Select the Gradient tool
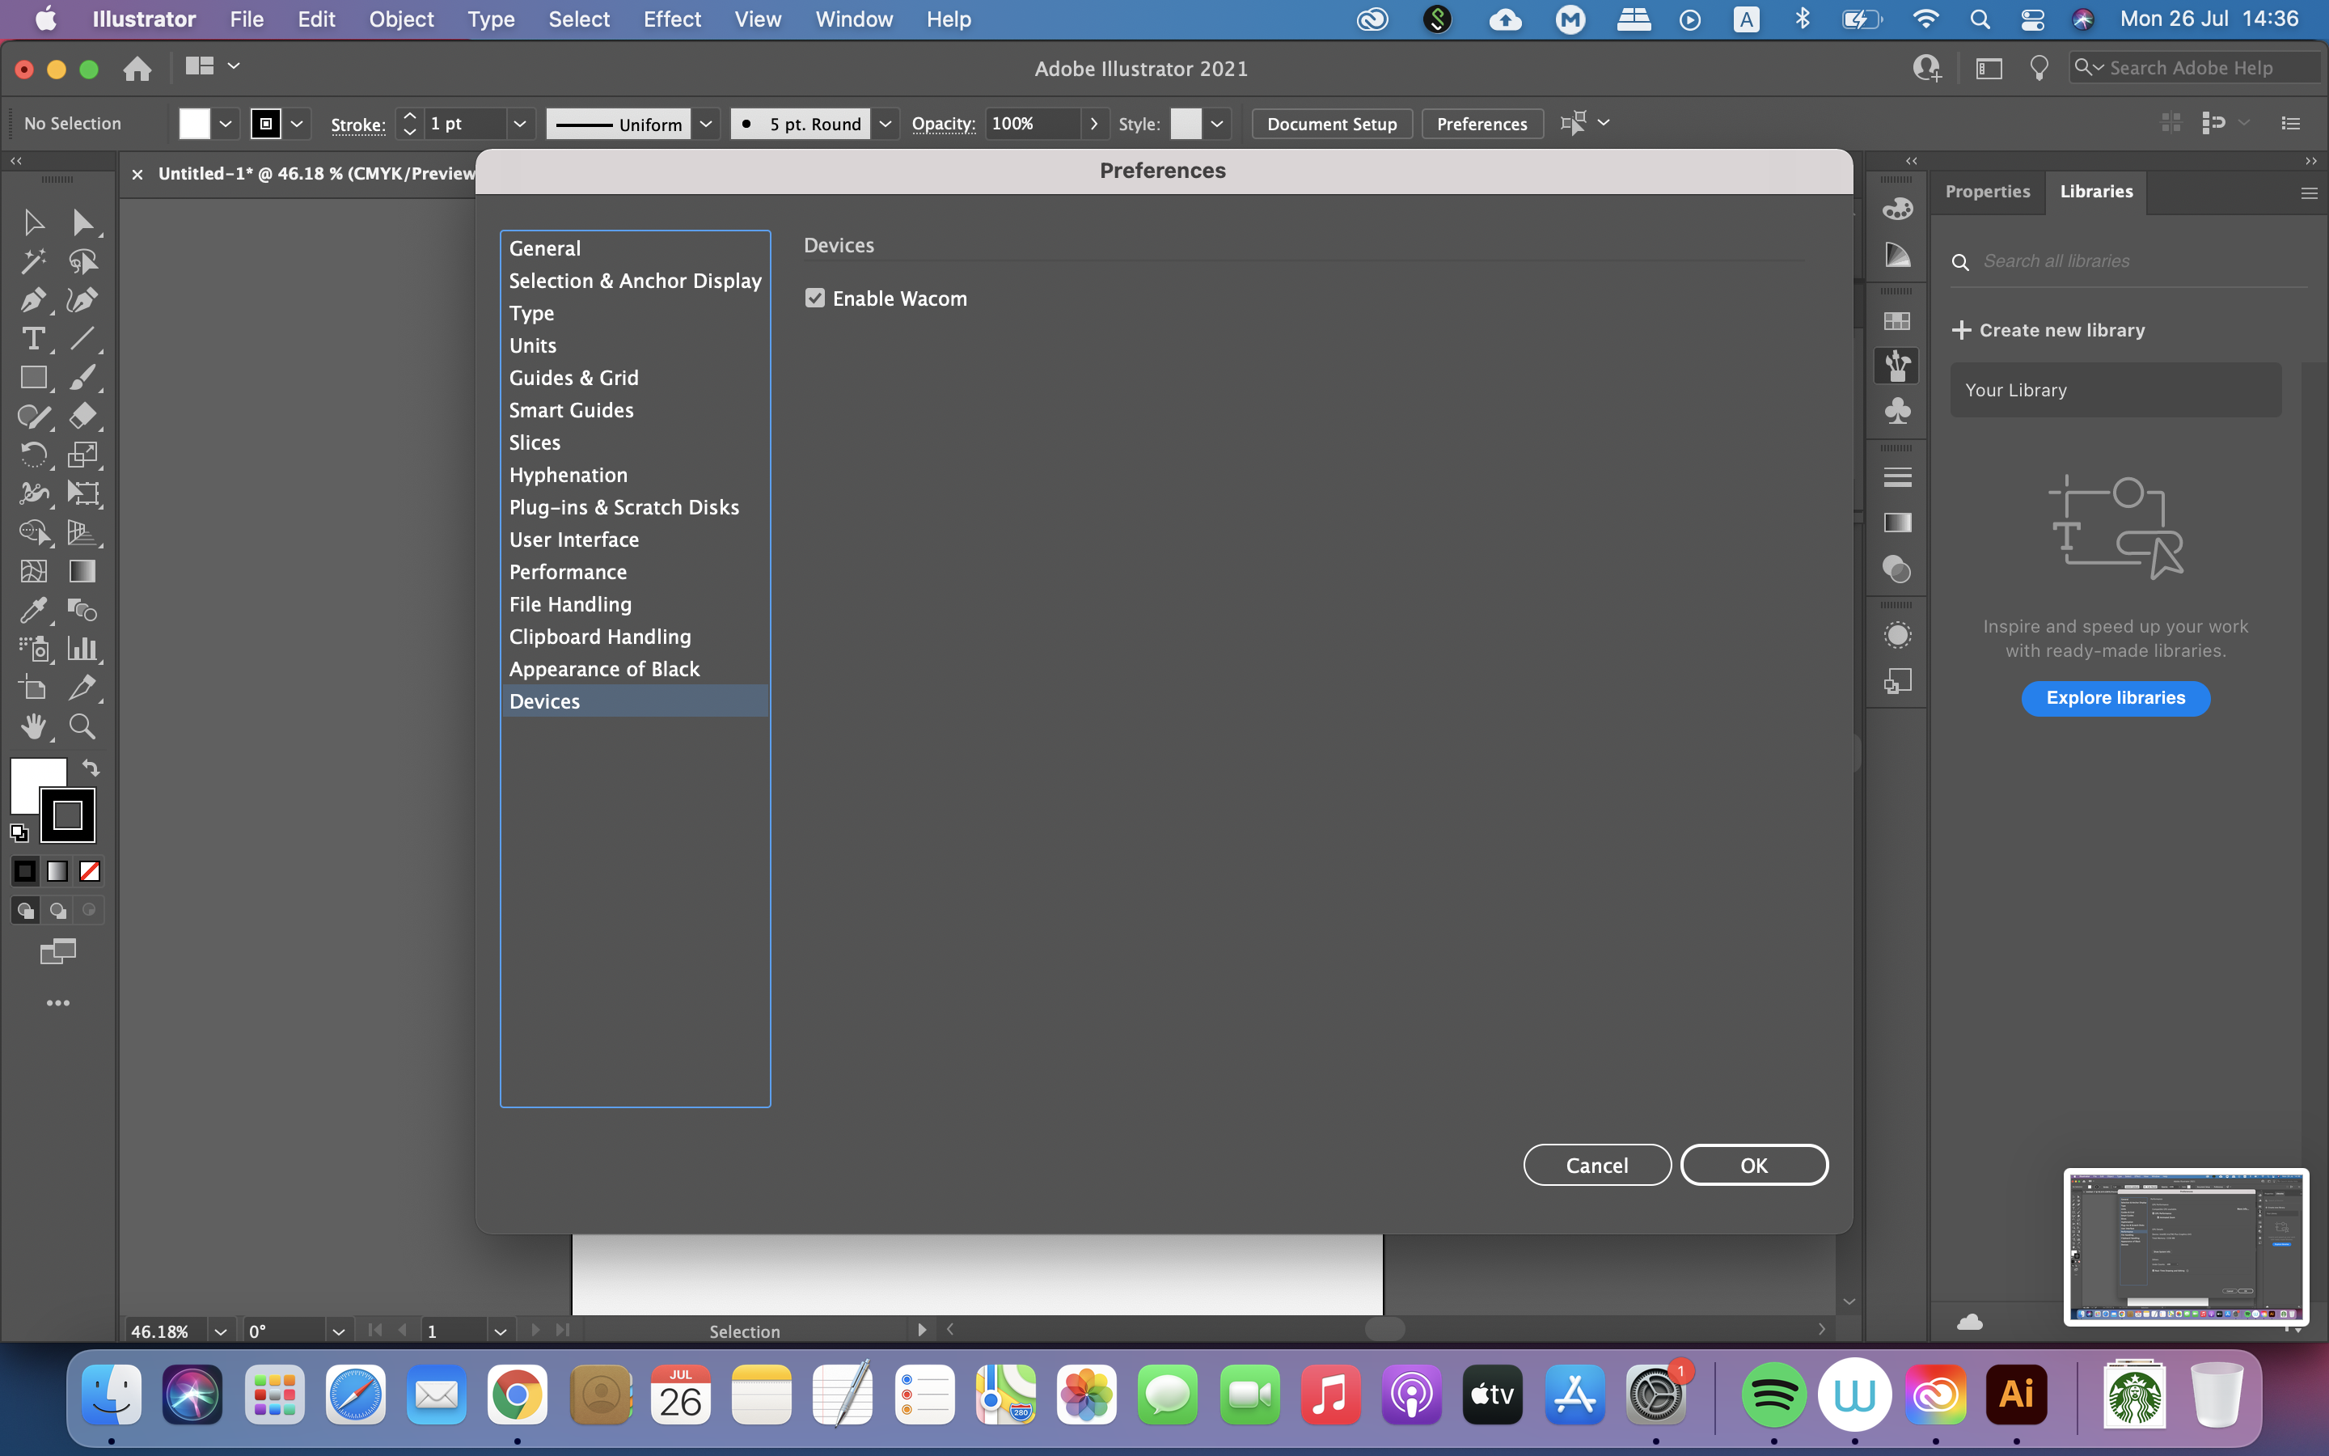The width and height of the screenshot is (2329, 1456). pos(82,571)
